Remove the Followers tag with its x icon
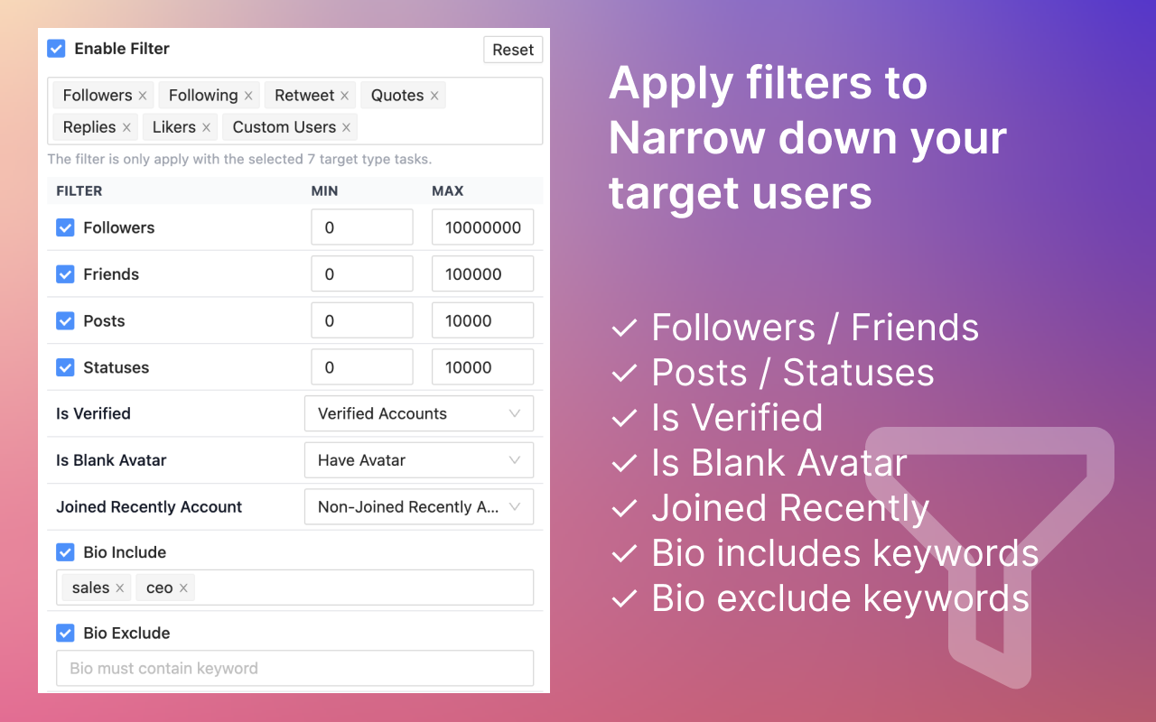 [x=143, y=96]
